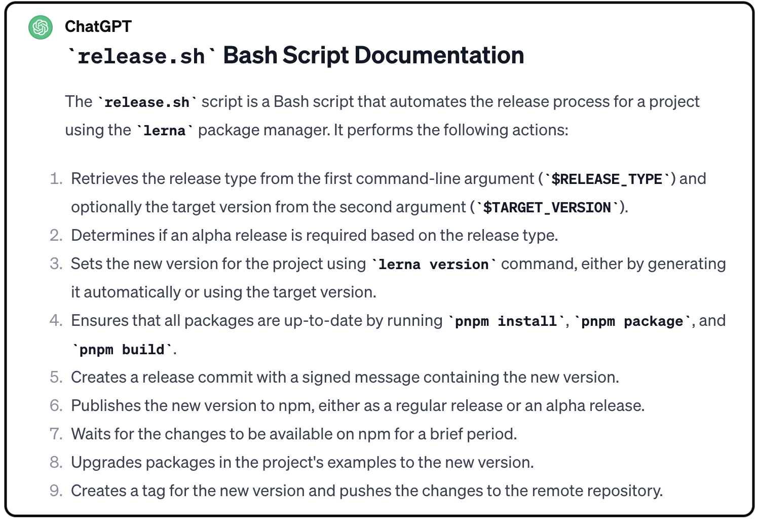Image resolution: width=758 pixels, height=524 pixels.
Task: Click the ChatGPT logo avatar icon
Action: click(x=41, y=27)
